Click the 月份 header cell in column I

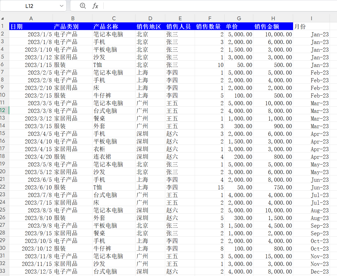[x=311, y=26]
